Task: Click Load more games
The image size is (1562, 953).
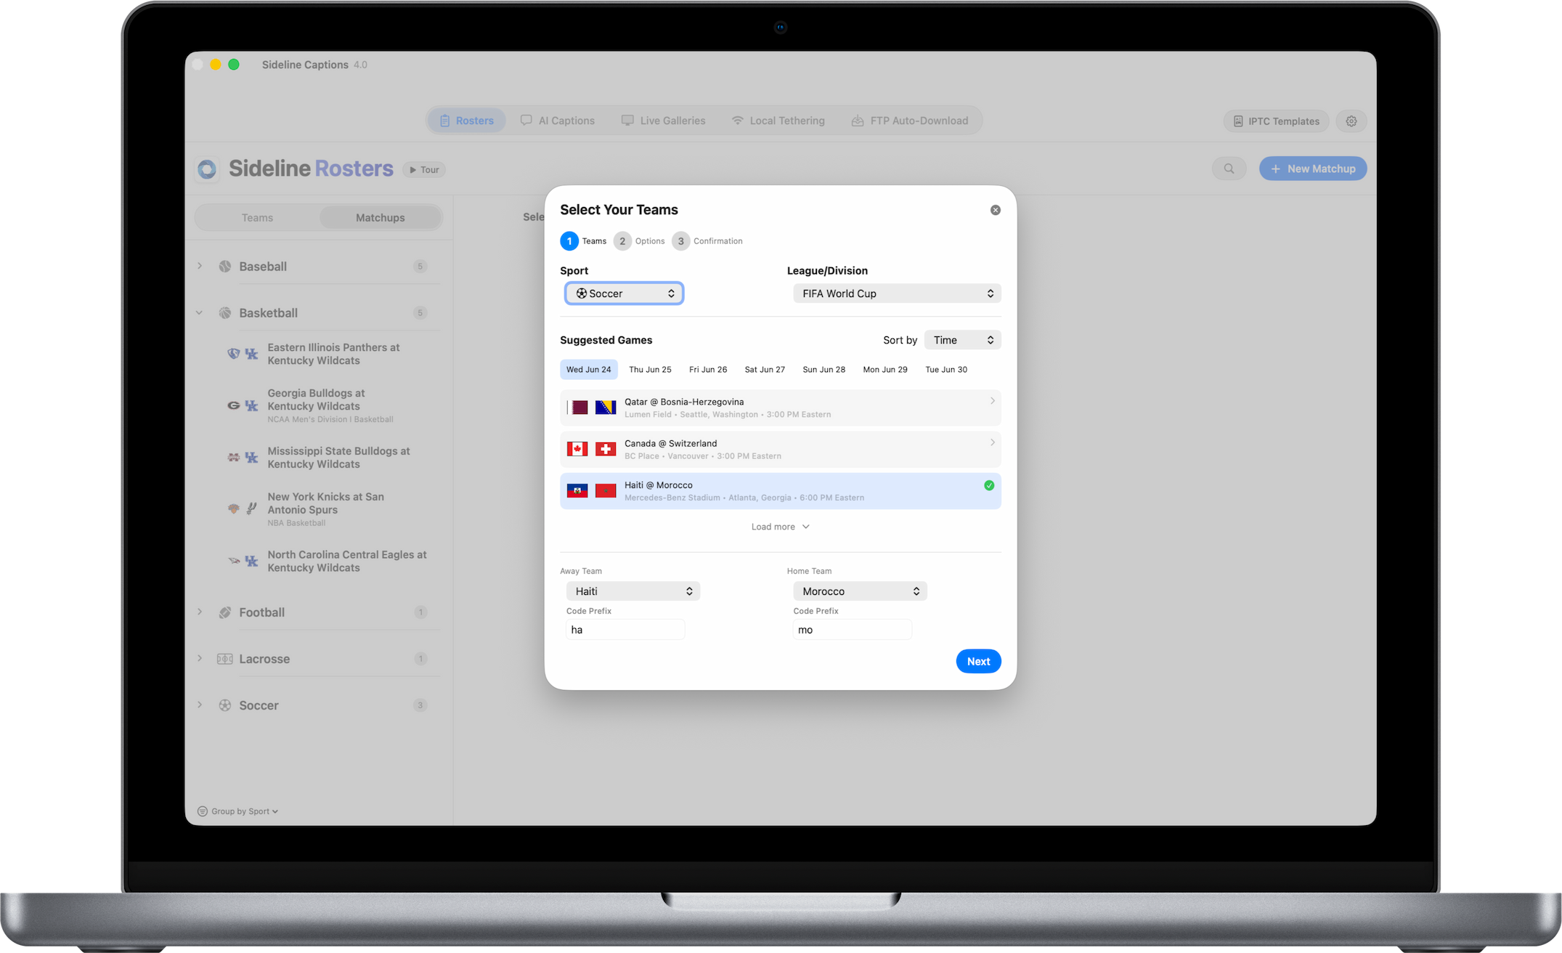Action: [x=780, y=527]
